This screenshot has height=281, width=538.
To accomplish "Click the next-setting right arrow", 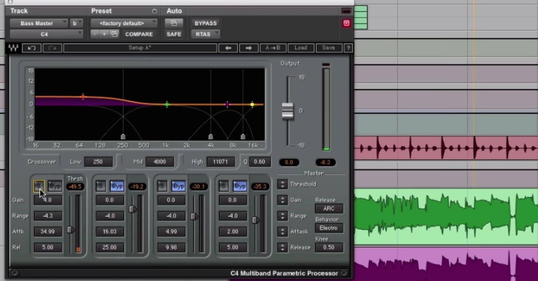I will pyautogui.click(x=248, y=47).
